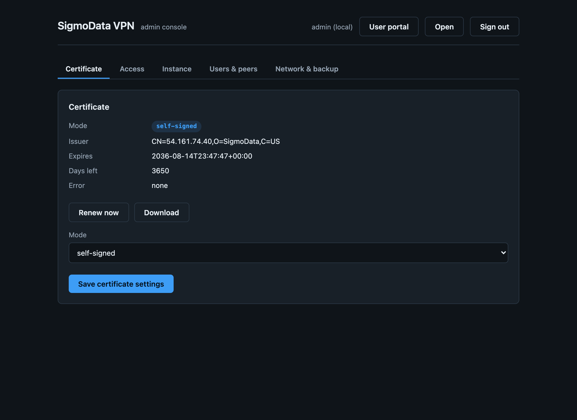This screenshot has width=577, height=420.
Task: Click the User portal button
Action: pos(389,27)
